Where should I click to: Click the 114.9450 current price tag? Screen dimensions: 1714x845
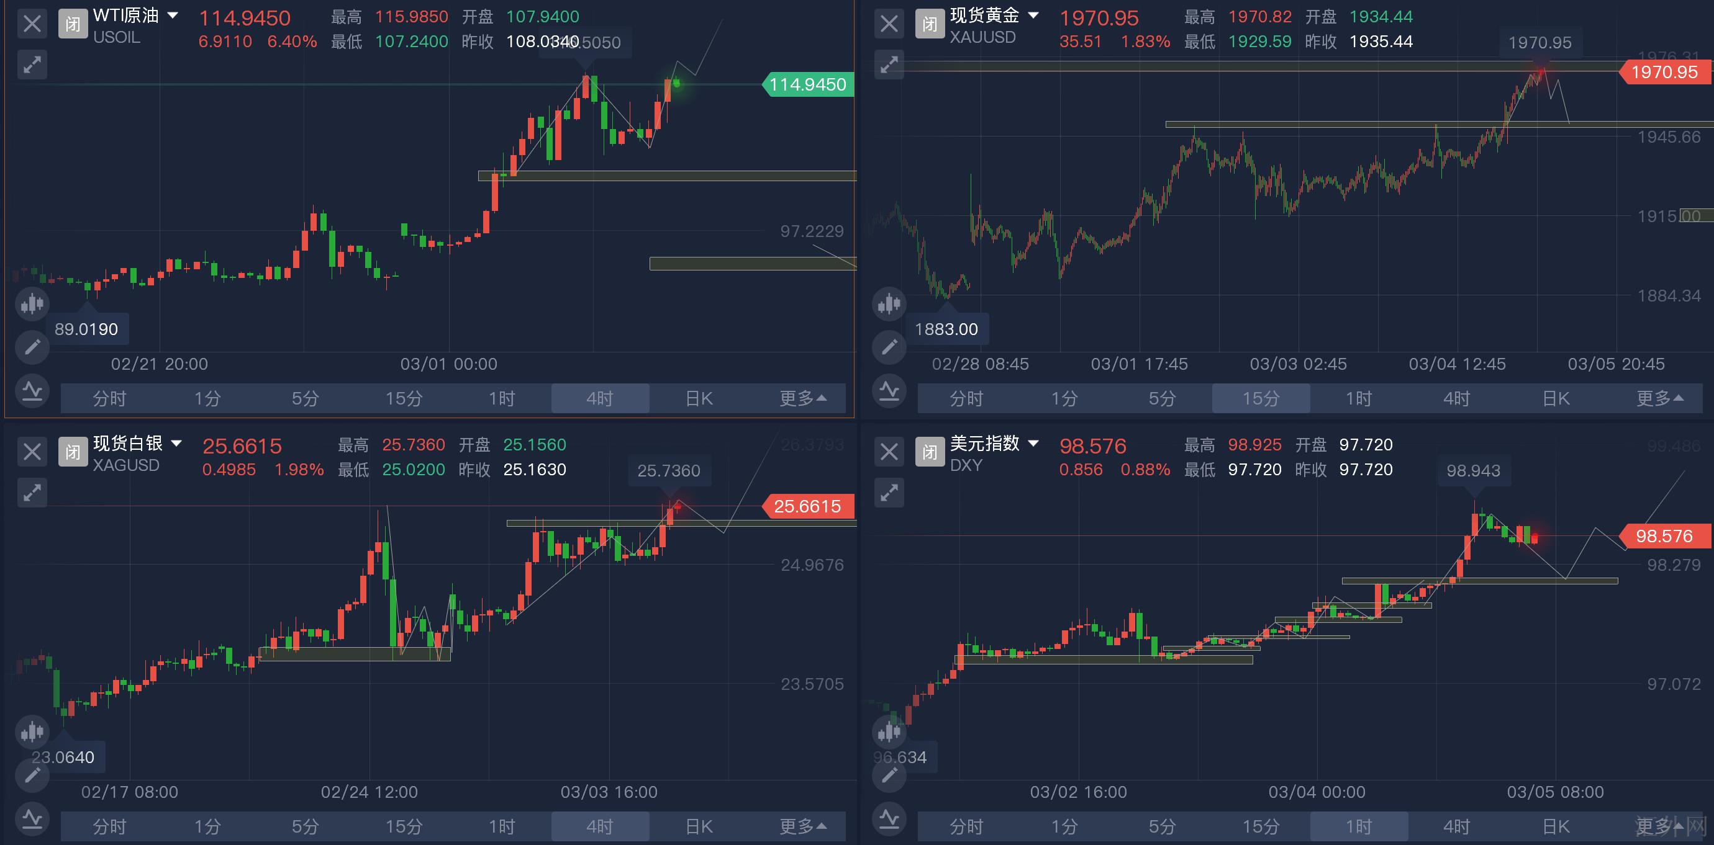pos(807,84)
